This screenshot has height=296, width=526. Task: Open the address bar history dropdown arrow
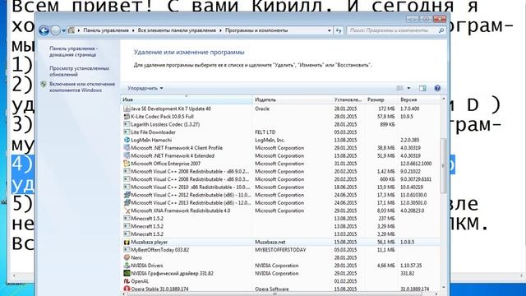point(329,30)
